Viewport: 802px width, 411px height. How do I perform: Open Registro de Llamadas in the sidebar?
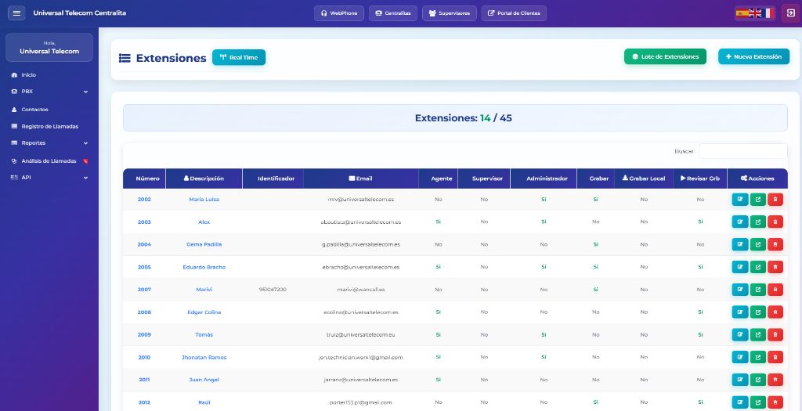coord(49,126)
